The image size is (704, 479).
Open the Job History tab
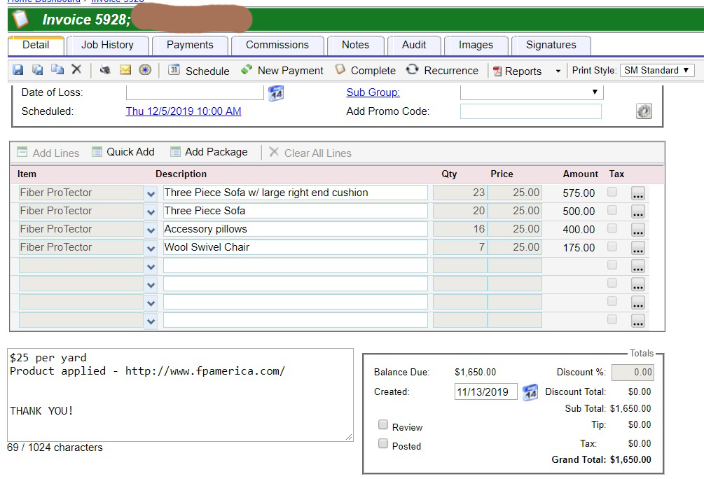point(107,45)
